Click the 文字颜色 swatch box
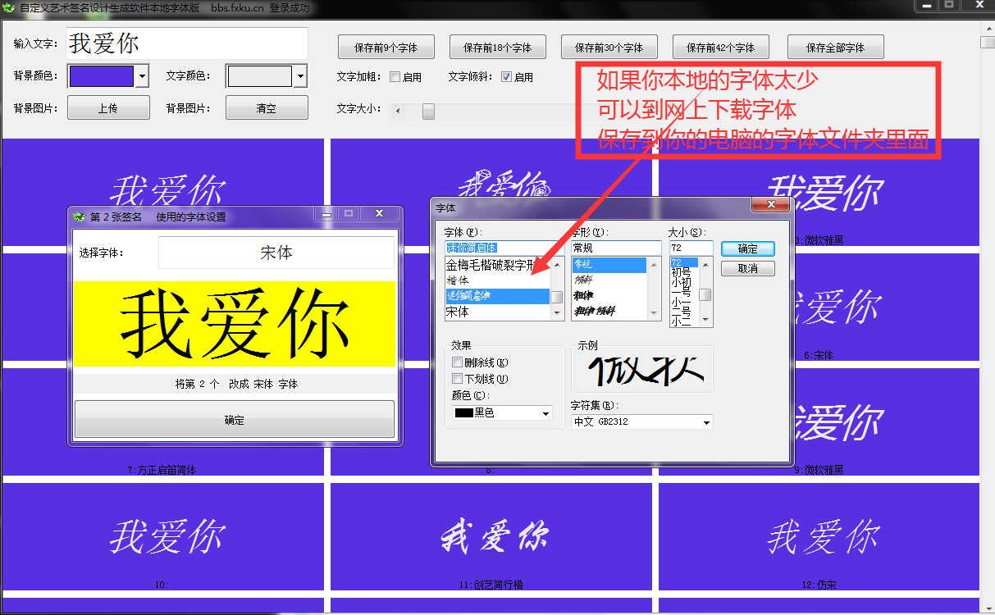 tap(260, 76)
